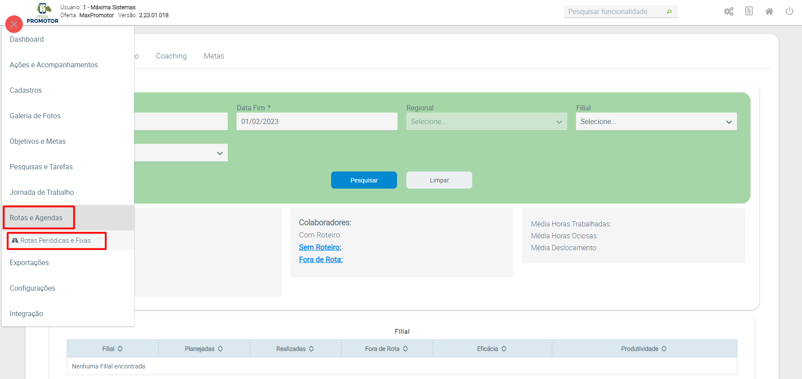Screen dimensions: 802x379
Task: Switch to the Coaching tab
Action: pyautogui.click(x=171, y=56)
